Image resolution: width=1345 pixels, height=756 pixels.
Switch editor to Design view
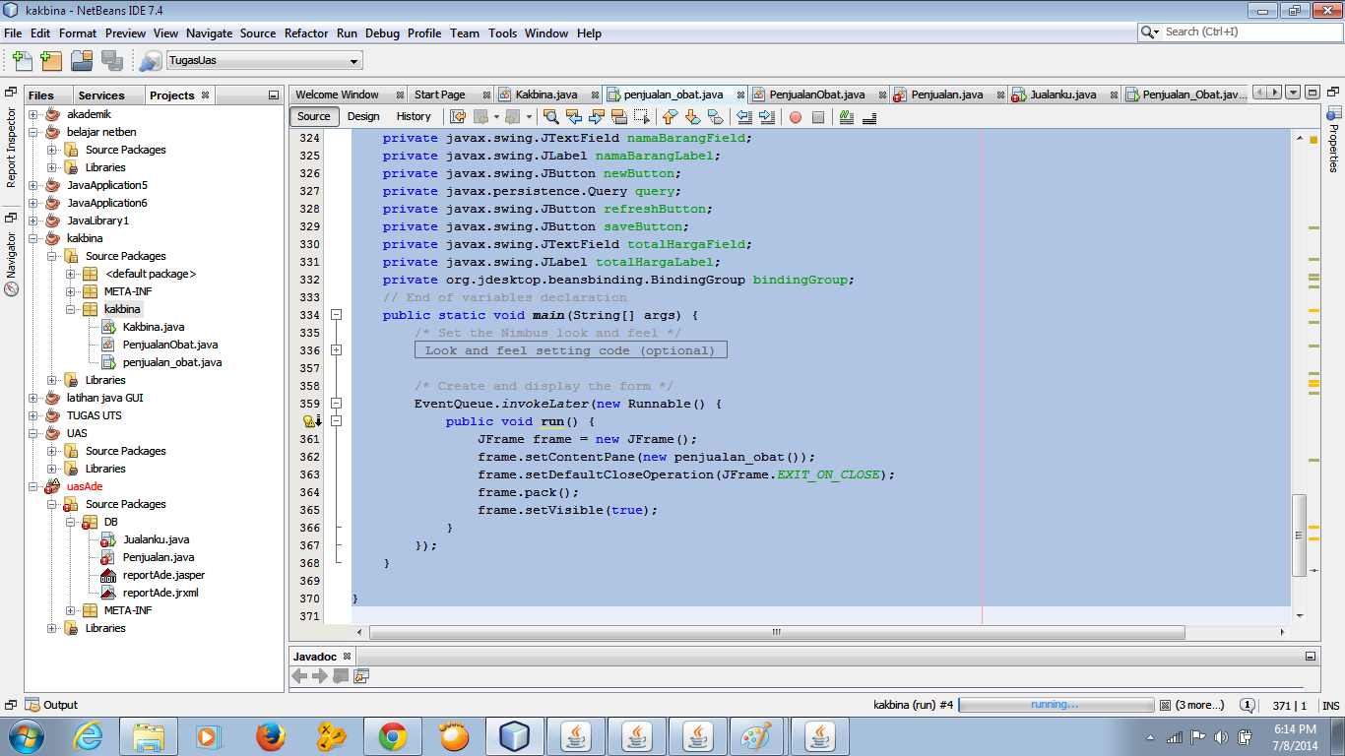click(x=363, y=116)
